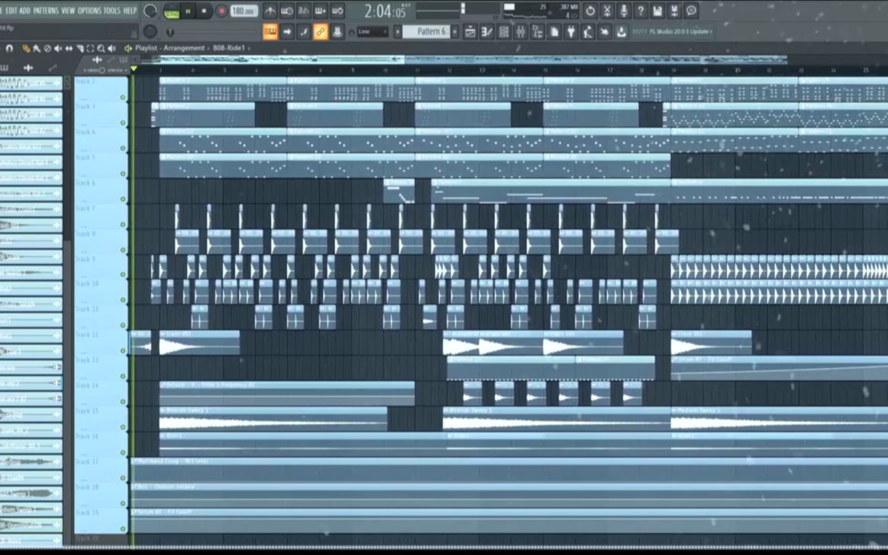This screenshot has height=555, width=888.
Task: Open the Piano roll
Action: tap(486, 31)
